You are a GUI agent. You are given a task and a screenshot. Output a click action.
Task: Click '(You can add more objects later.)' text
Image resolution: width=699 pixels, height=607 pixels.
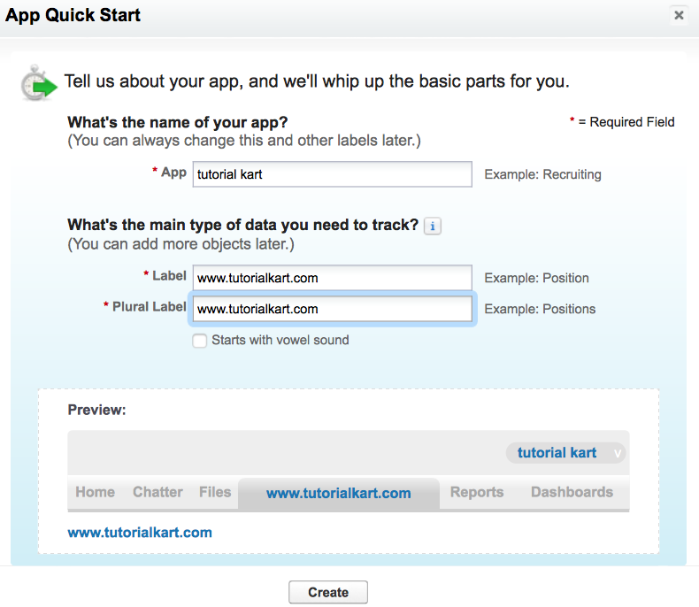pos(181,244)
